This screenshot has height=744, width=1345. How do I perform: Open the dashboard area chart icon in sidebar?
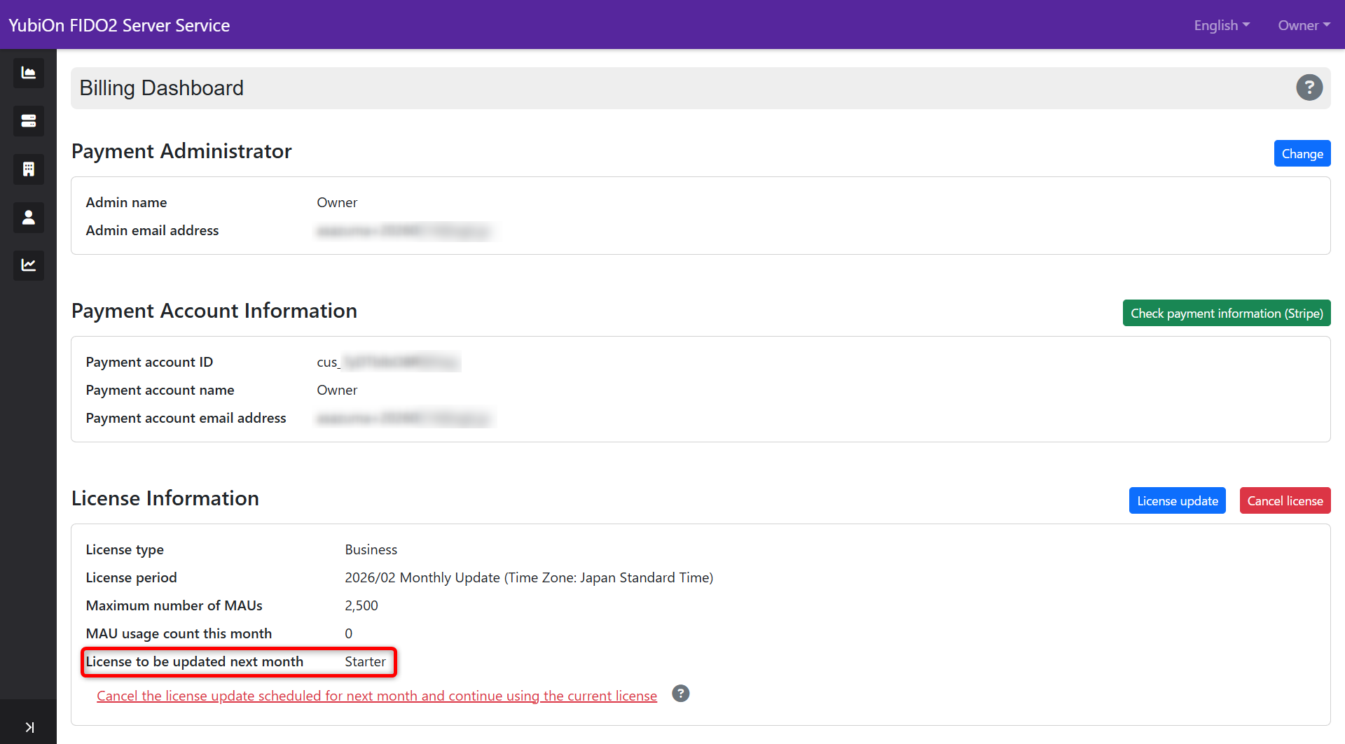tap(28, 73)
